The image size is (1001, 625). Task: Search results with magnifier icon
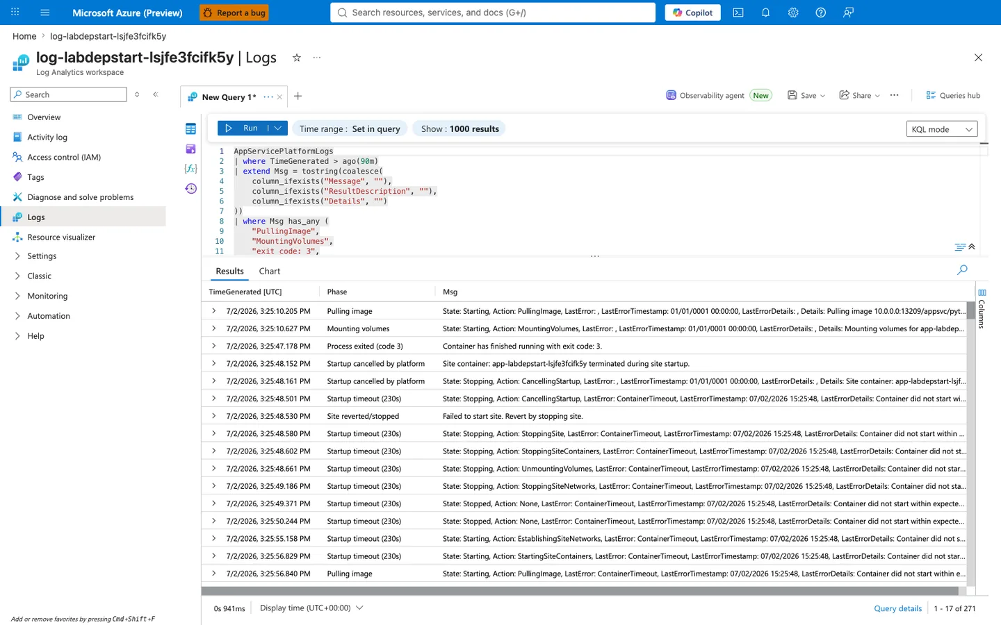point(962,269)
